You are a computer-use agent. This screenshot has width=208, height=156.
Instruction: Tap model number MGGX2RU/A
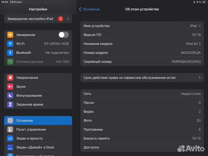(x=191, y=53)
